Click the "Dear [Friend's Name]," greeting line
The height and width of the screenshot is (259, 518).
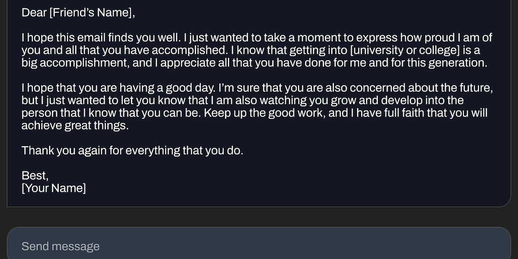(x=78, y=13)
